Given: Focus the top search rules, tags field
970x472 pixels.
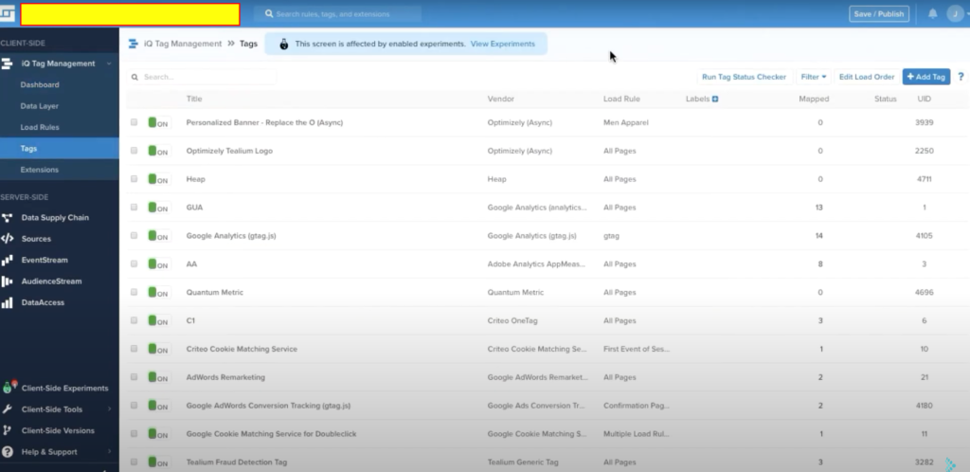Looking at the screenshot, I should point(338,13).
